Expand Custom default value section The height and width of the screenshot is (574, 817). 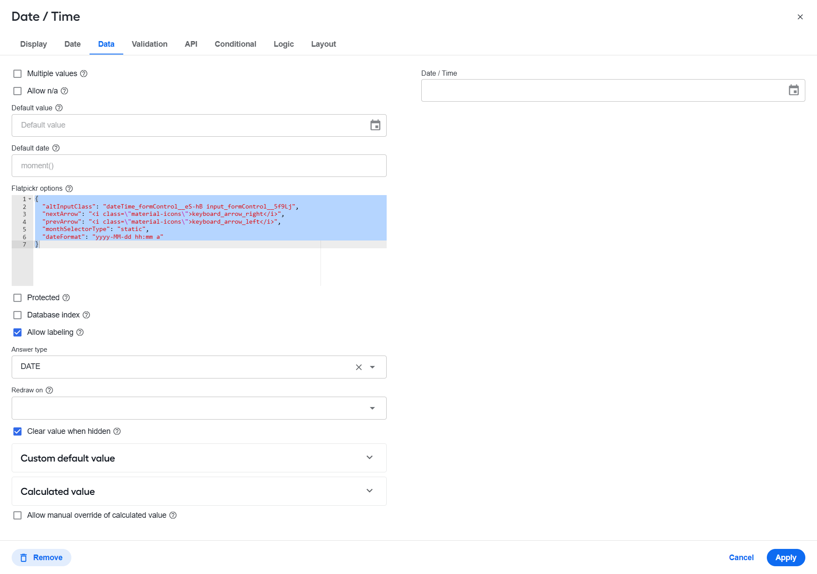click(x=199, y=458)
